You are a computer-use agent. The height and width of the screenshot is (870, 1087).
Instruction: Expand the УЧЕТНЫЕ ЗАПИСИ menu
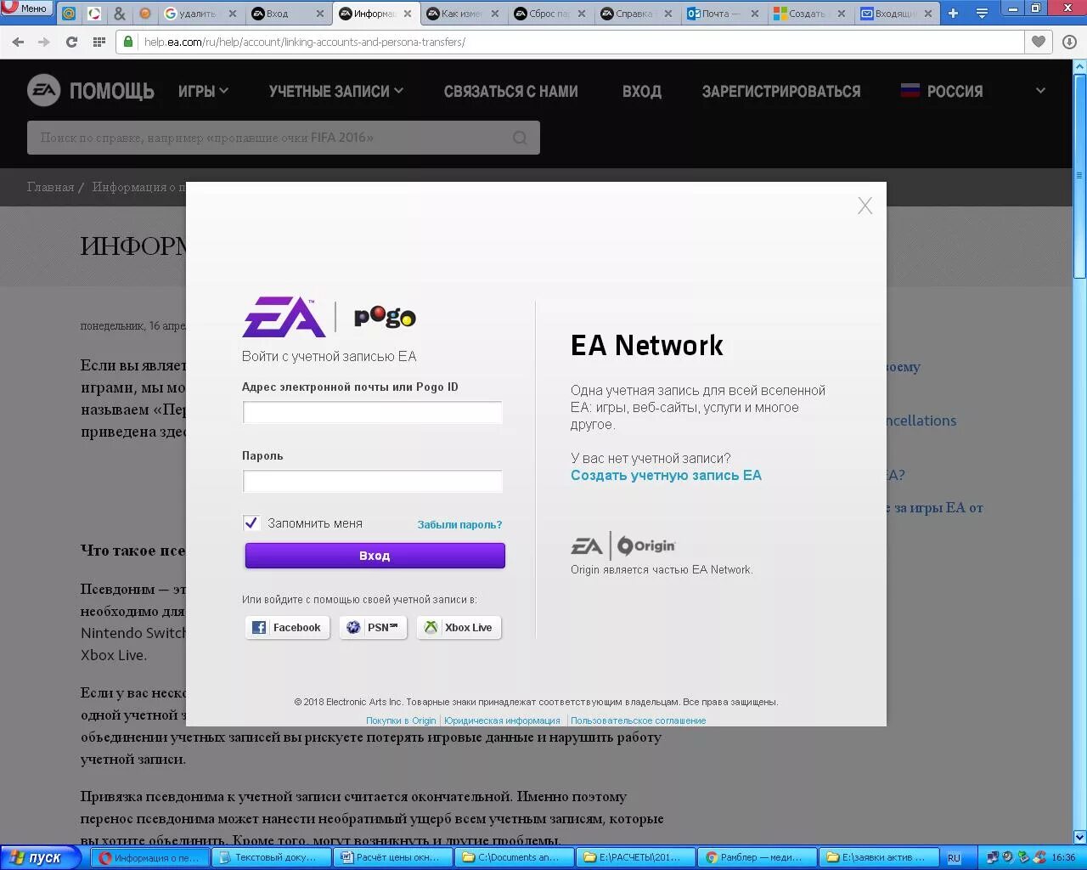[x=335, y=91]
